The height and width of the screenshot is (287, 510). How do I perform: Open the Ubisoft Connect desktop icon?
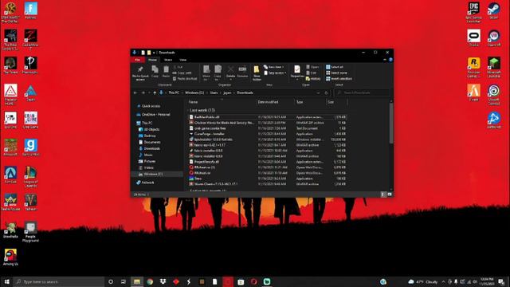(x=494, y=95)
